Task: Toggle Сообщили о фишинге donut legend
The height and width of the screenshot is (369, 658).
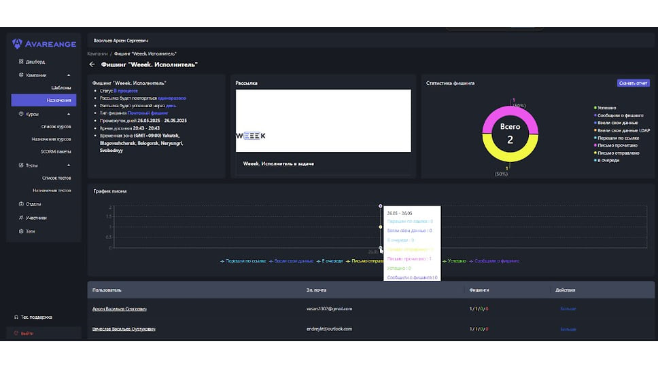Action: [619, 115]
